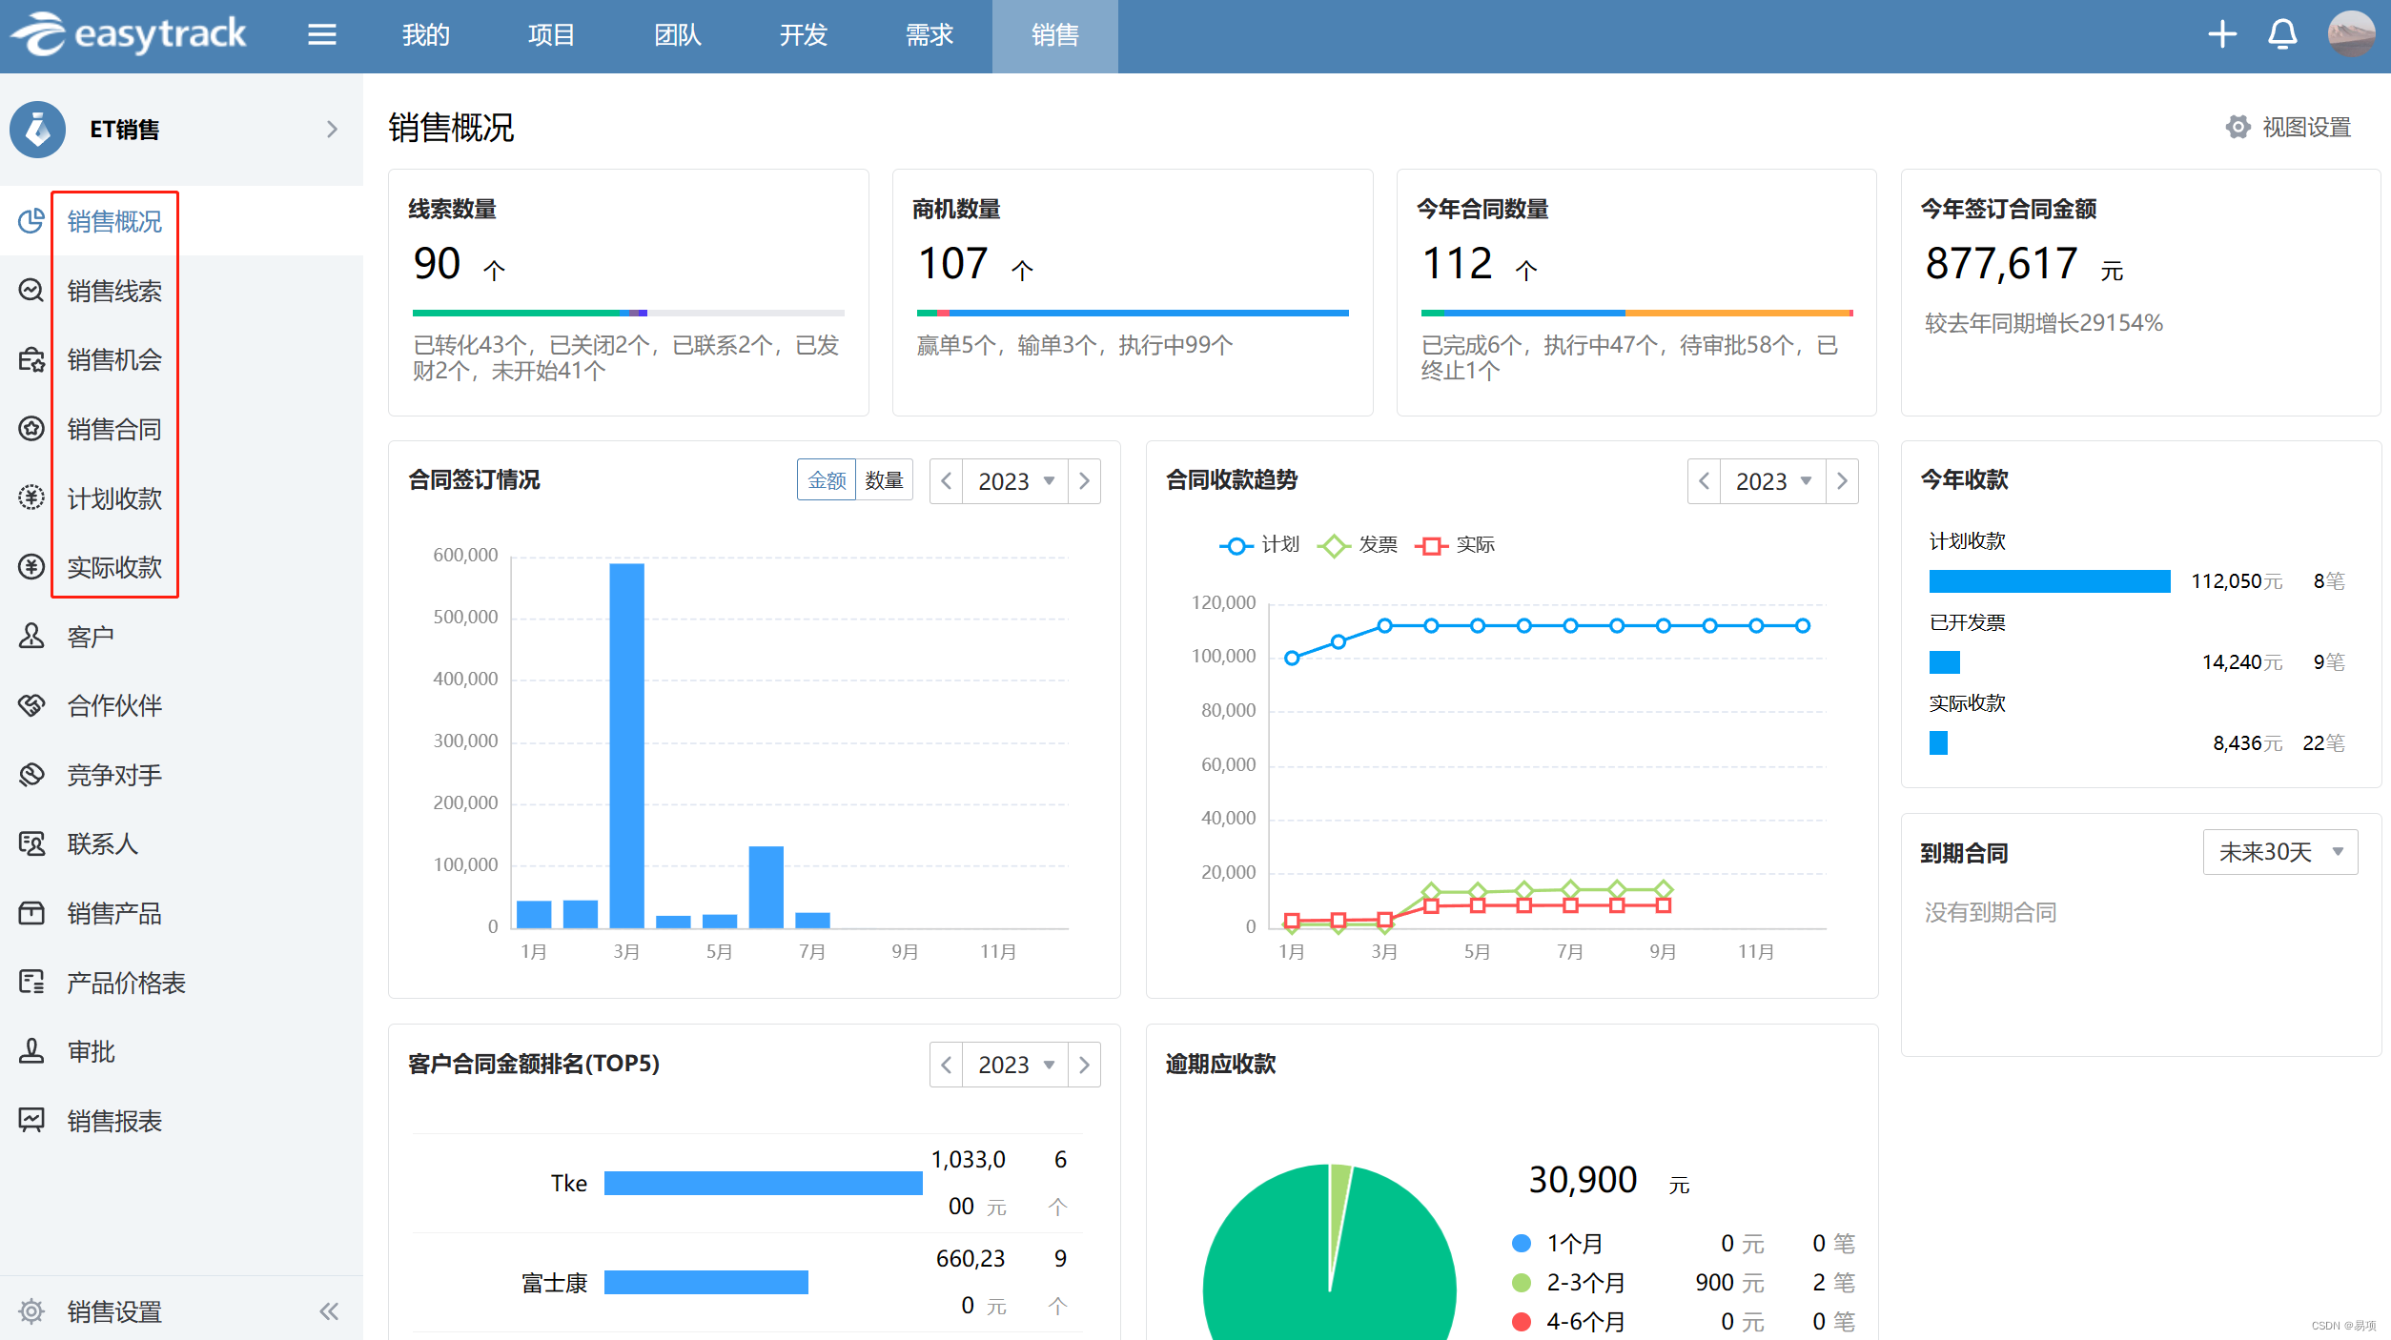The image size is (2391, 1340).
Task: Click the 竞争对手 sidebar icon
Action: click(31, 775)
